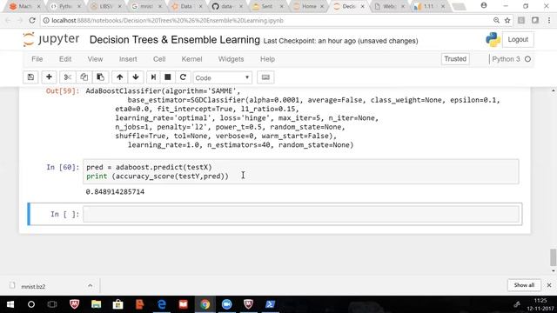Screen dimensions: 557x313
Task: Click the notebook vertical scrollbar thumb
Action: pyautogui.click(x=554, y=257)
